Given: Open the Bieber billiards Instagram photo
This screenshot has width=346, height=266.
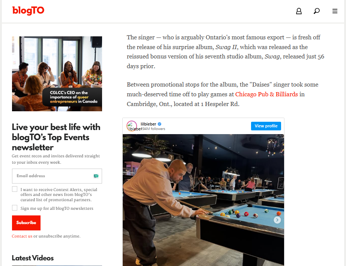Looking at the screenshot, I should pos(203,200).
